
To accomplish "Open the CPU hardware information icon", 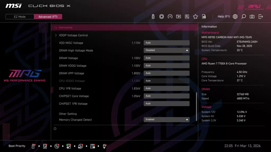I will pos(162,16).
